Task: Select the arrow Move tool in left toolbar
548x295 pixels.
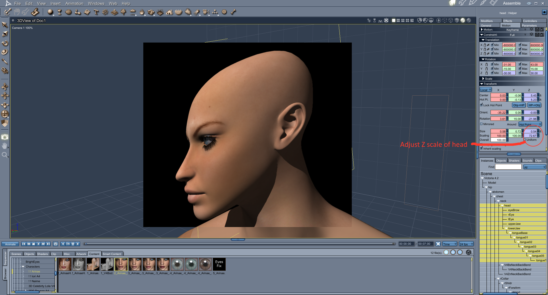Action: click(5, 25)
